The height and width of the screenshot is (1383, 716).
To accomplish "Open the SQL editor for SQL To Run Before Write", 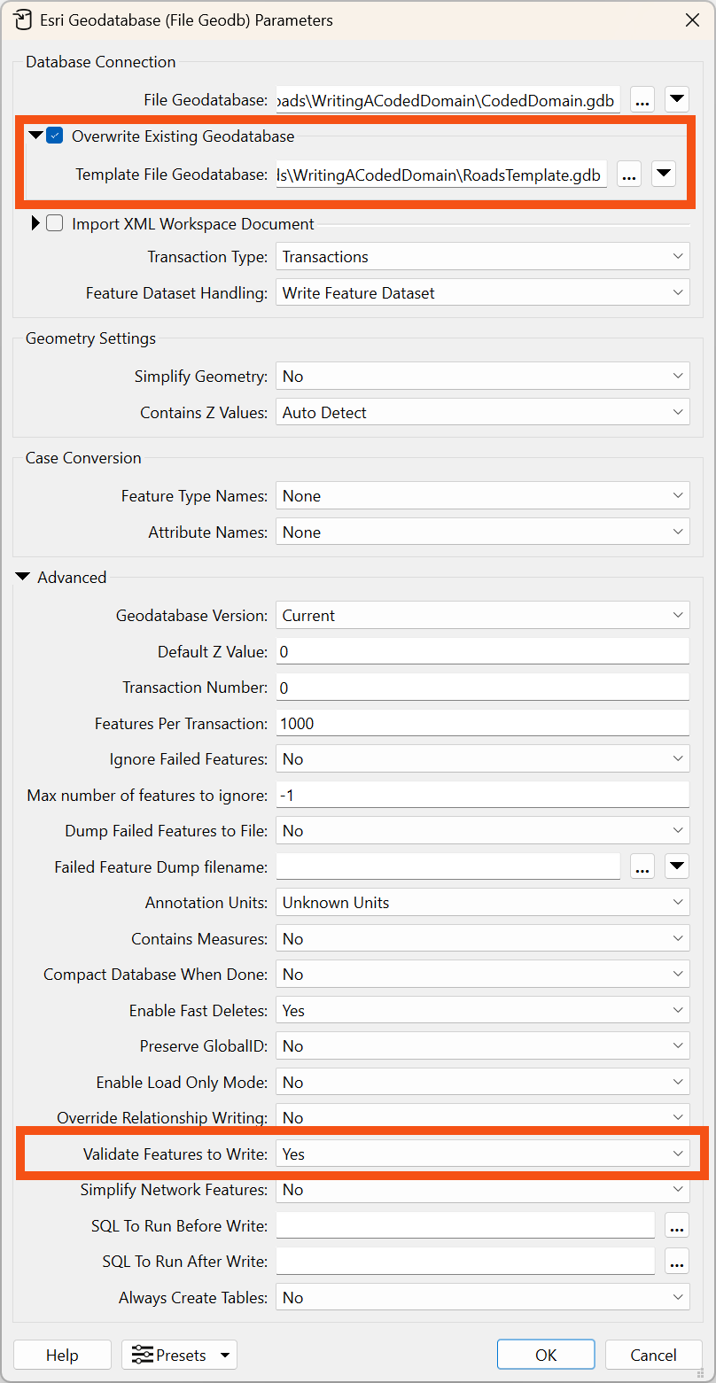I will (676, 1225).
